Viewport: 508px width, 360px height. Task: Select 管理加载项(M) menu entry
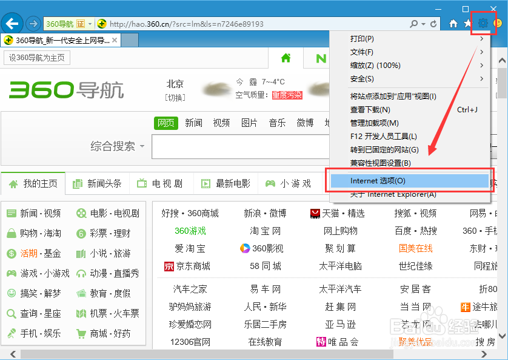coord(410,123)
